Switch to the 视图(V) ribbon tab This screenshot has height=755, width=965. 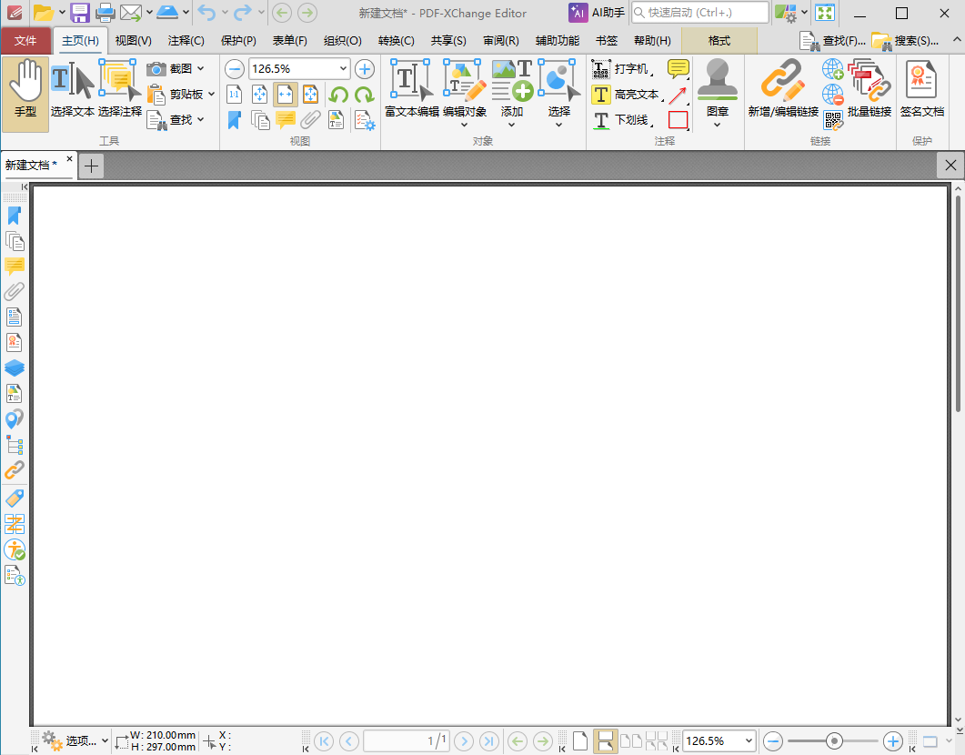click(133, 41)
